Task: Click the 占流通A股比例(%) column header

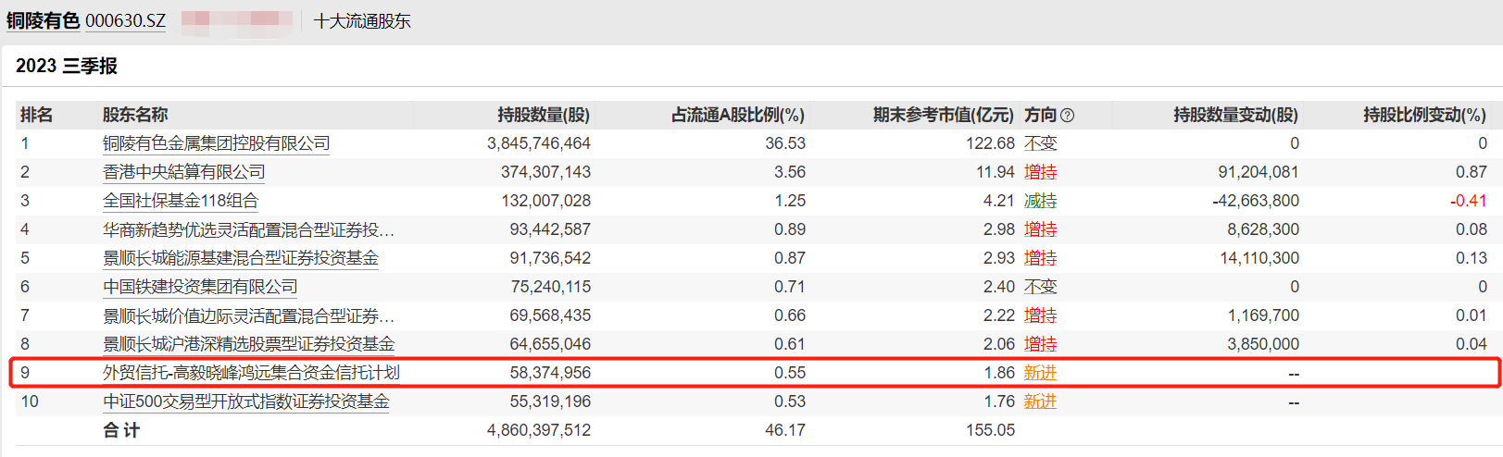Action: coord(738,115)
